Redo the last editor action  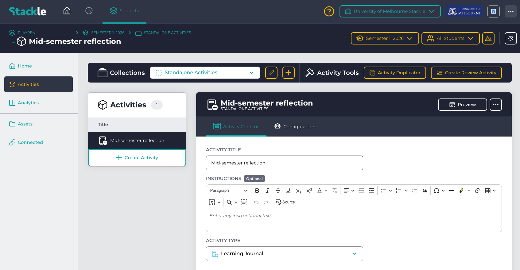click(266, 202)
